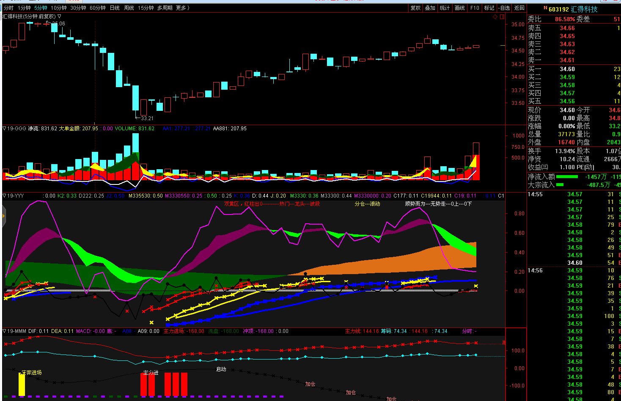The image size is (621, 401).
Task: Click the yellow 庄家进场 signal bar
Action: (x=22, y=385)
